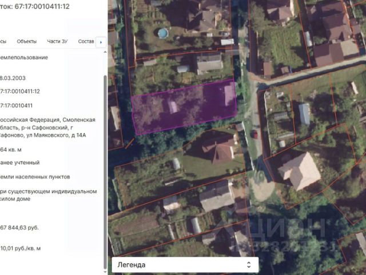Click the tabs scroll-right arrow
366x275 pixels.
click(101, 42)
